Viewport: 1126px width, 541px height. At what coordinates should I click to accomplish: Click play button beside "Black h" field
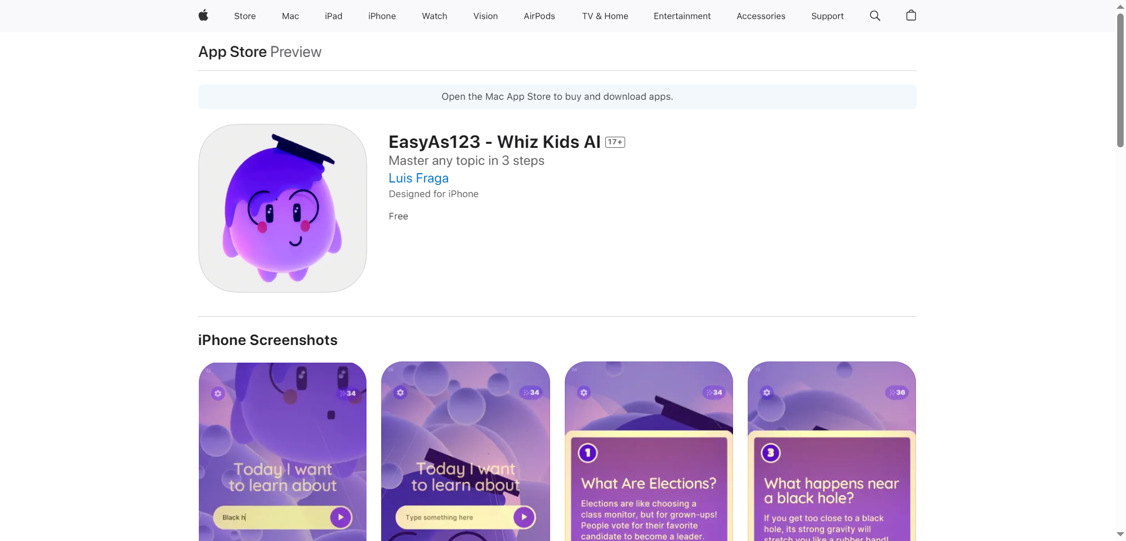click(x=341, y=517)
